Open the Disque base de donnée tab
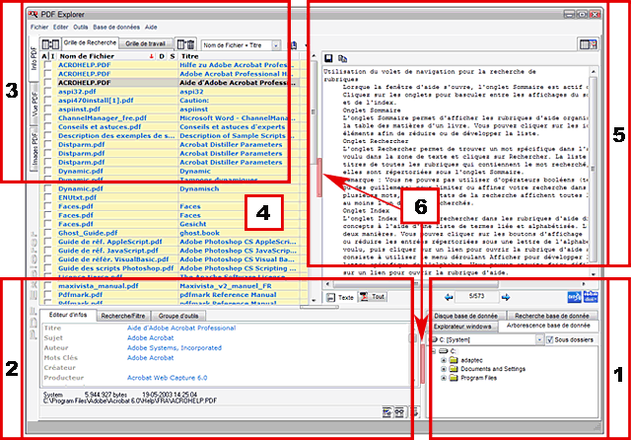The width and height of the screenshot is (631, 440). coord(465,316)
